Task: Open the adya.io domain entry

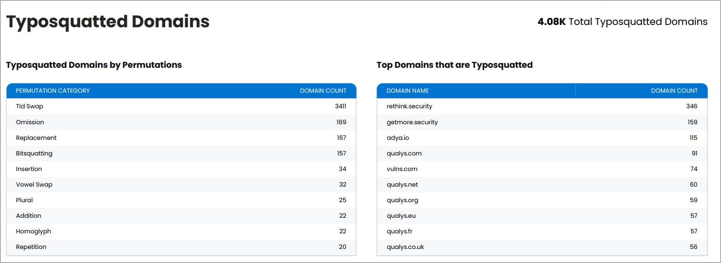Action: coord(398,138)
